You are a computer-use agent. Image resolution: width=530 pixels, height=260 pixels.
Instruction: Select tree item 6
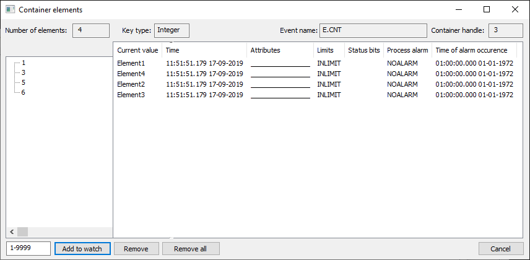tap(24, 92)
